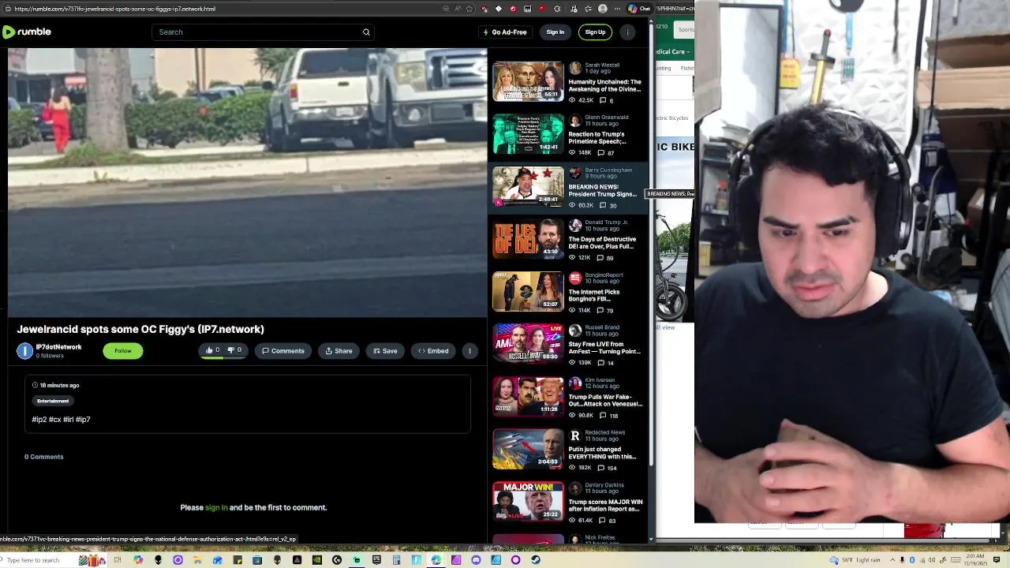Click the browser profile avatar icon
This screenshot has height=568, width=1010.
pyautogui.click(x=603, y=9)
